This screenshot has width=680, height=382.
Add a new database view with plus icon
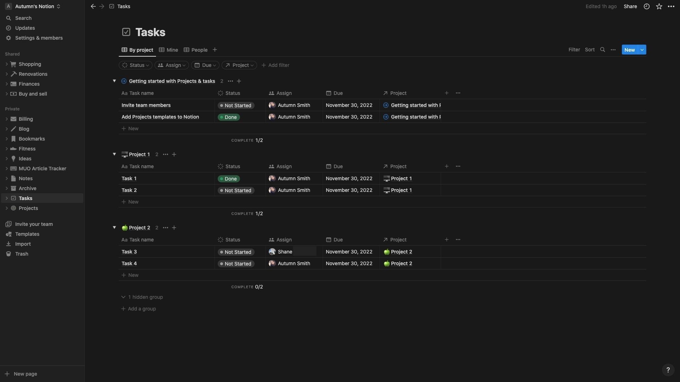(214, 50)
